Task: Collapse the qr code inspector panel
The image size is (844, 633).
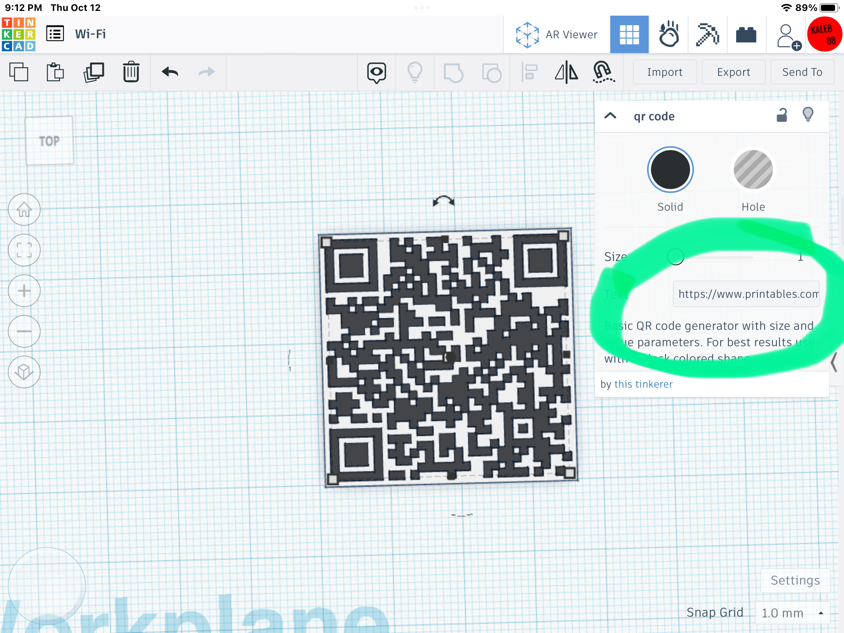Action: pyautogui.click(x=610, y=116)
